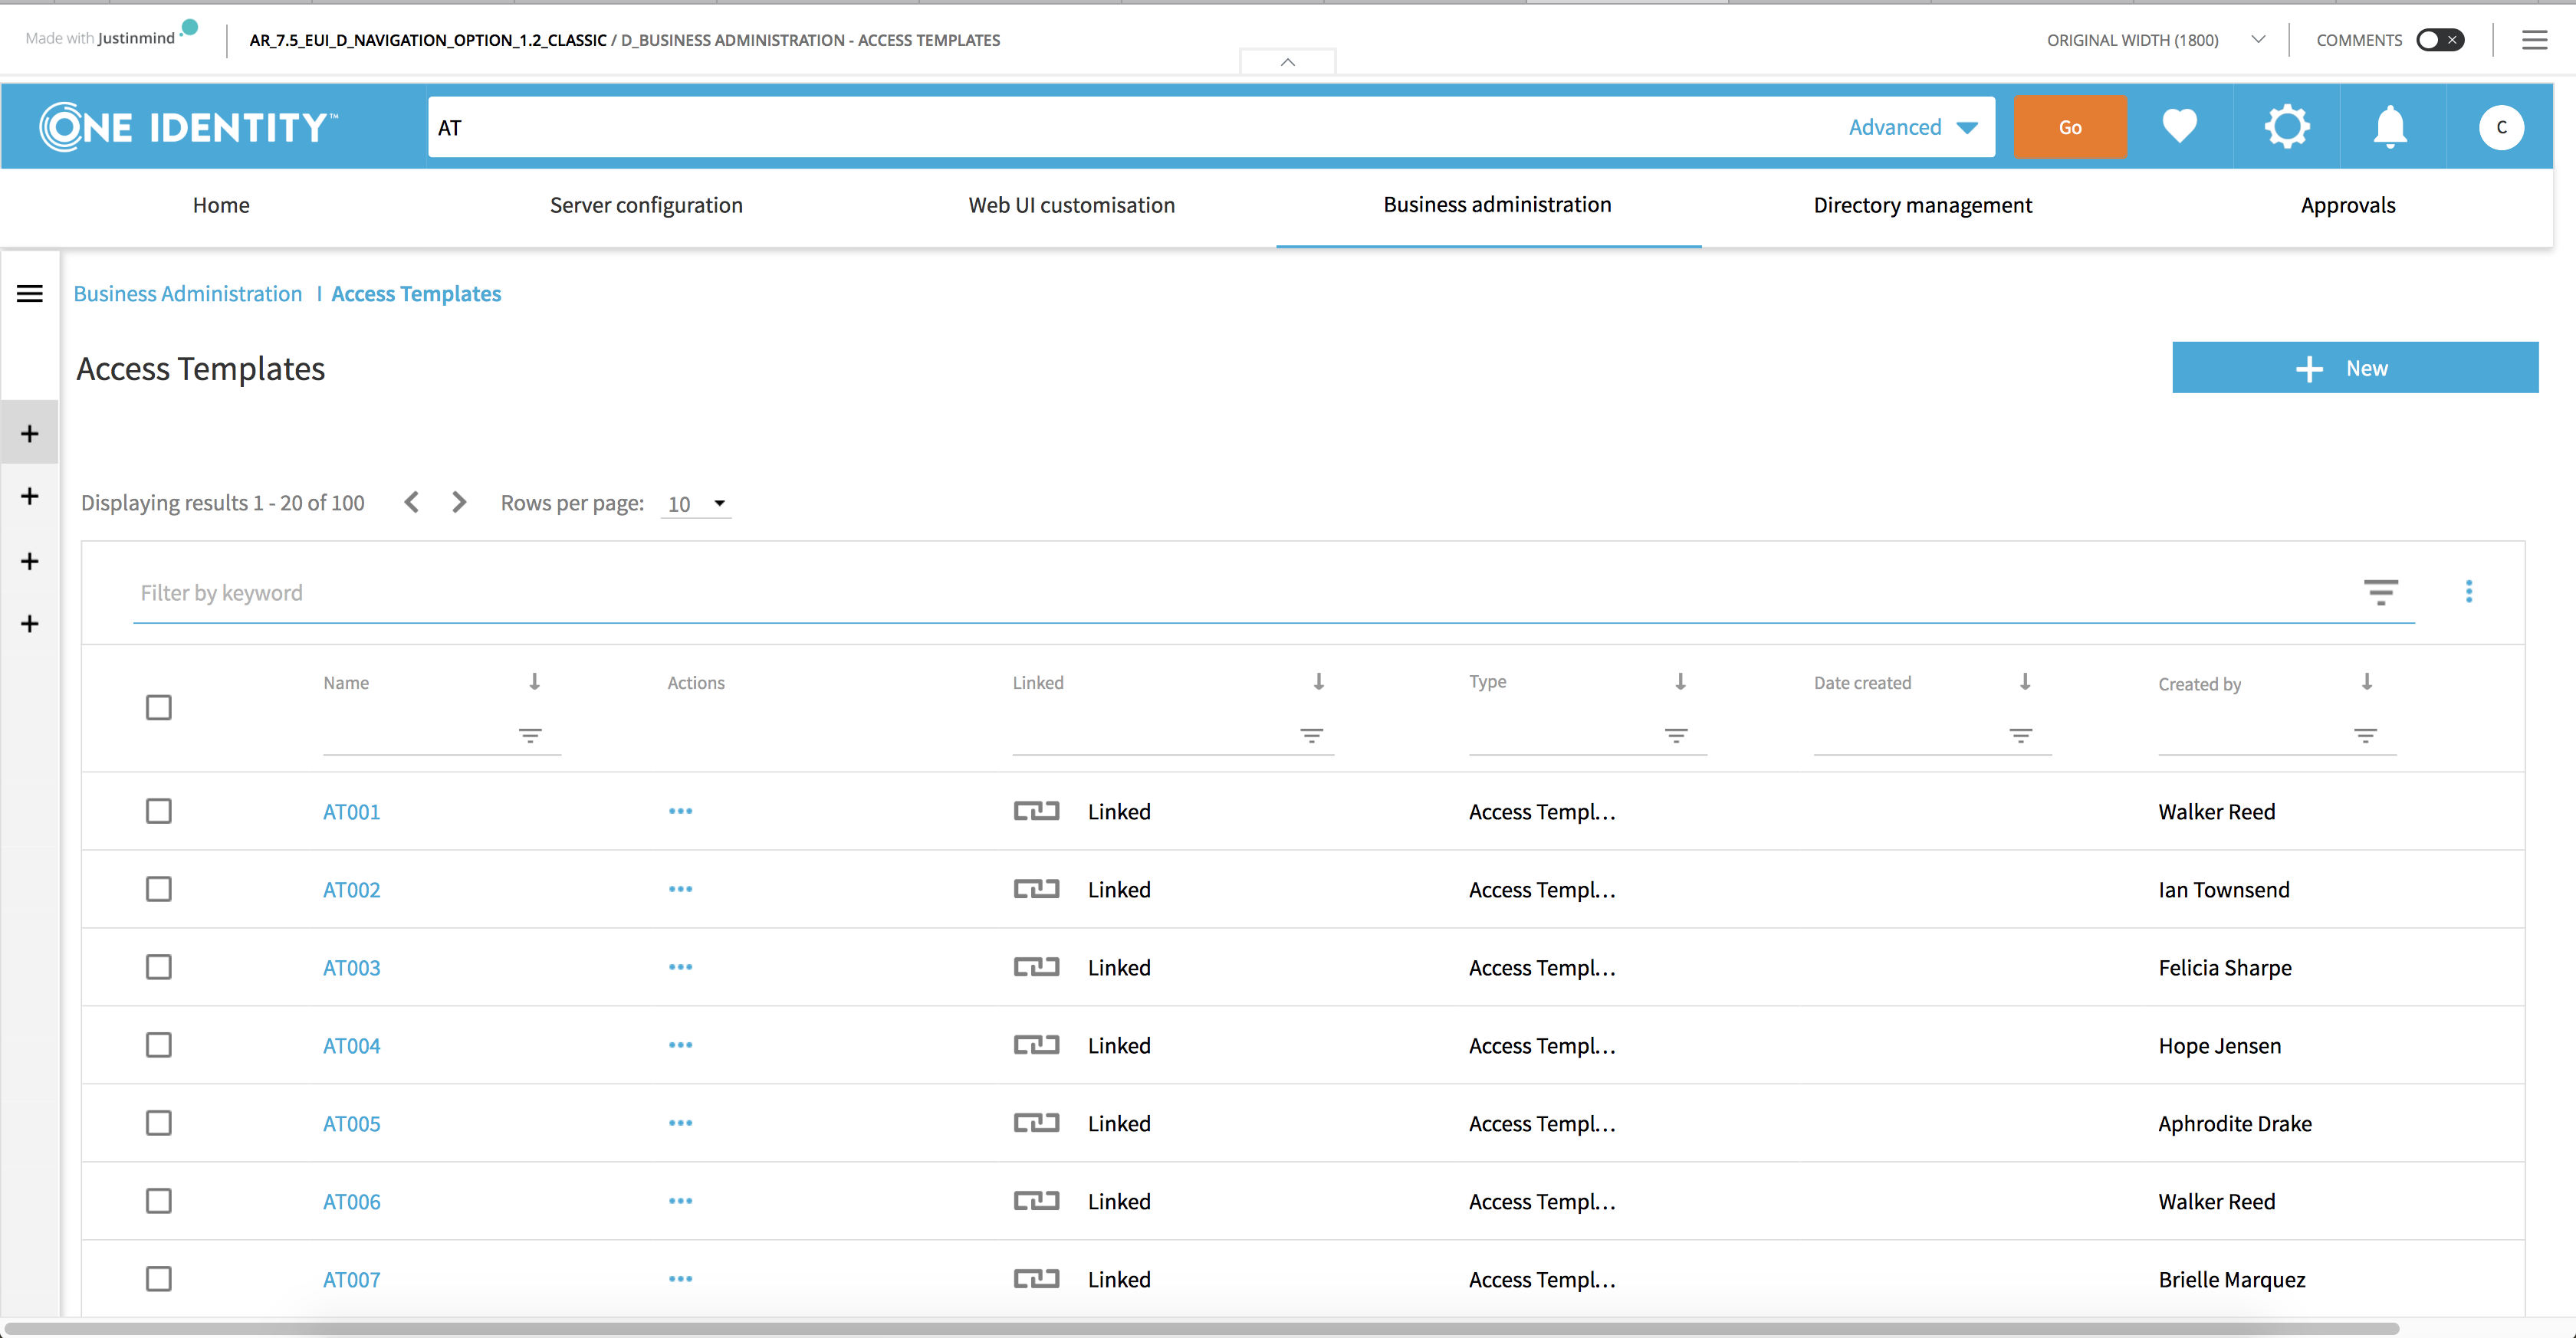Open Access Templates breadcrumb link

(416, 294)
